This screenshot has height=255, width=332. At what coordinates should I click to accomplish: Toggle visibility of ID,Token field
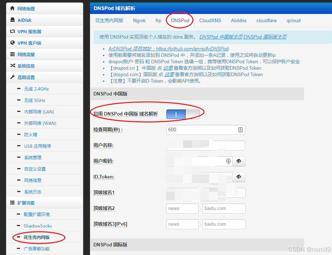(x=239, y=177)
